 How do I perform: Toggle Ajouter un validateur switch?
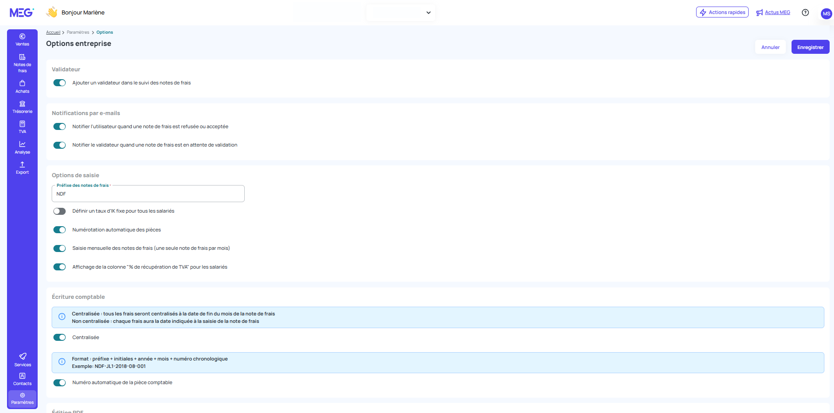pyautogui.click(x=60, y=83)
